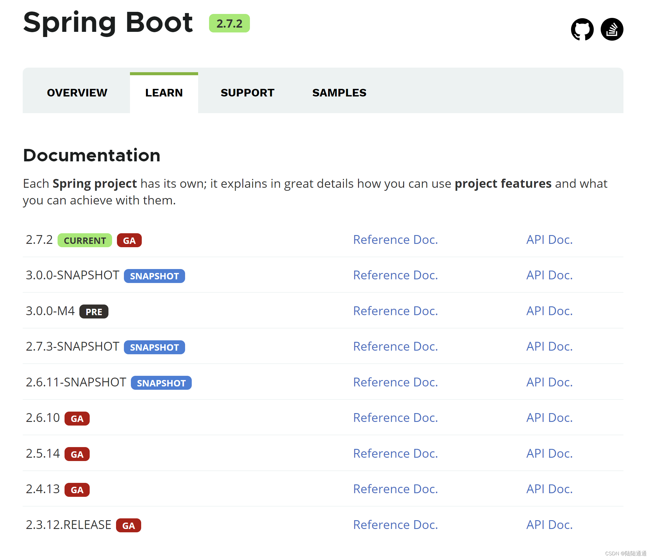The width and height of the screenshot is (651, 559).
Task: Open the GitHub repository icon
Action: tap(582, 29)
